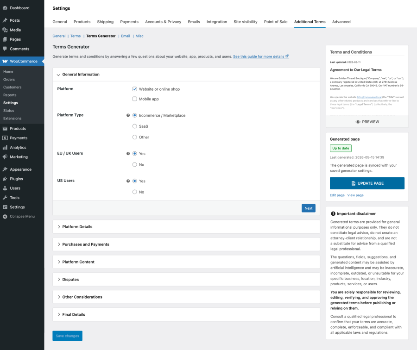Click the UPDATE PAGE button
This screenshot has height=350, width=417.
point(367,183)
